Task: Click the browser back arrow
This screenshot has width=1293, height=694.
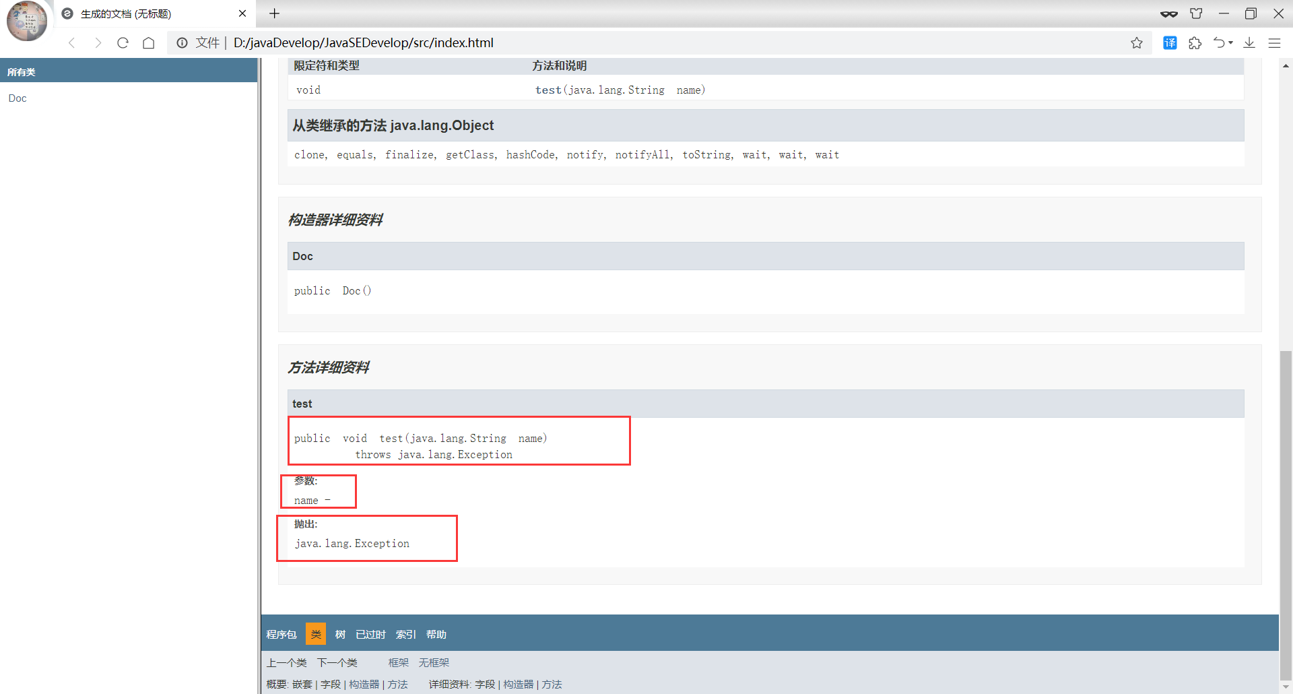Action: click(72, 43)
